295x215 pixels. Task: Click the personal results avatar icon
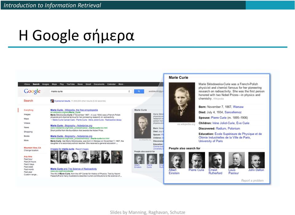coord(52,101)
